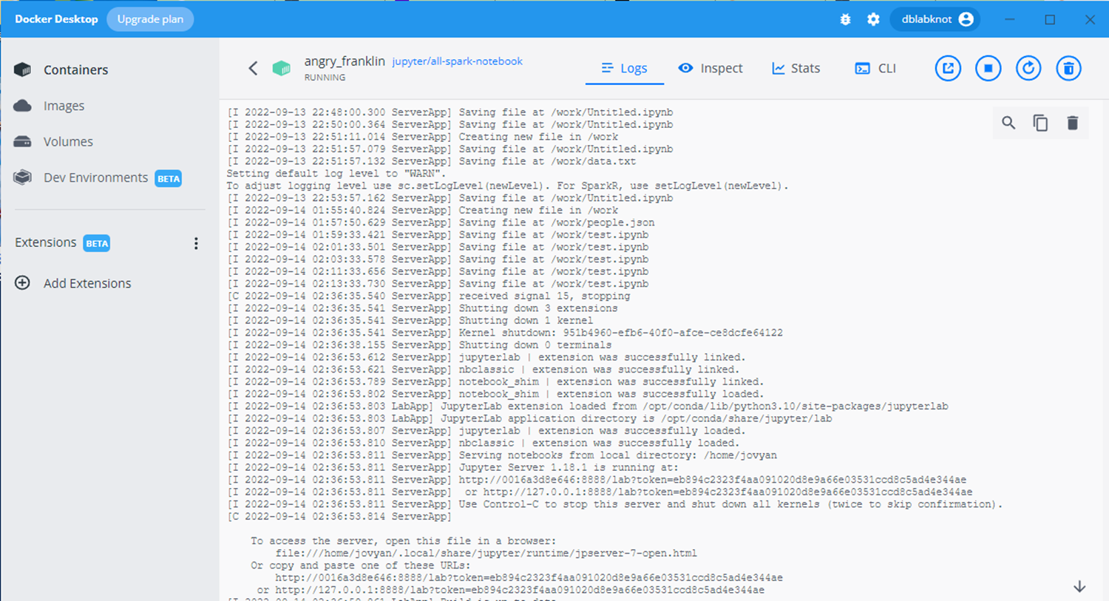Viewport: 1109px width, 601px height.
Task: Click the Kernel shutdown log line
Action: [x=505, y=333]
